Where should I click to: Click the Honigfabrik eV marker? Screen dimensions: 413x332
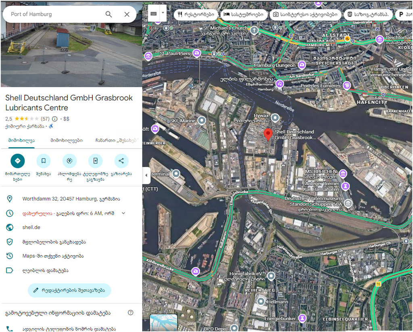click(x=271, y=276)
